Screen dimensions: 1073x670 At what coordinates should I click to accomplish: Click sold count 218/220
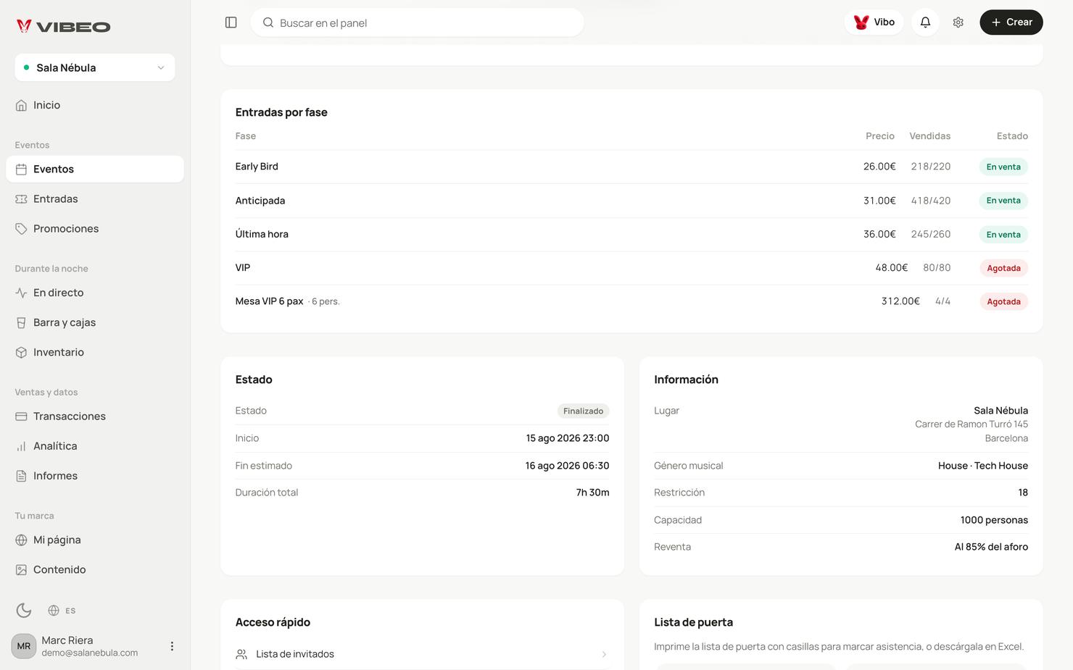pyautogui.click(x=931, y=167)
